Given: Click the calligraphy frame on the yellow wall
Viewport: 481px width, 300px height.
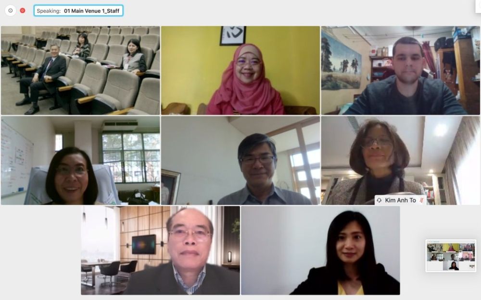Looking at the screenshot, I should (233, 36).
